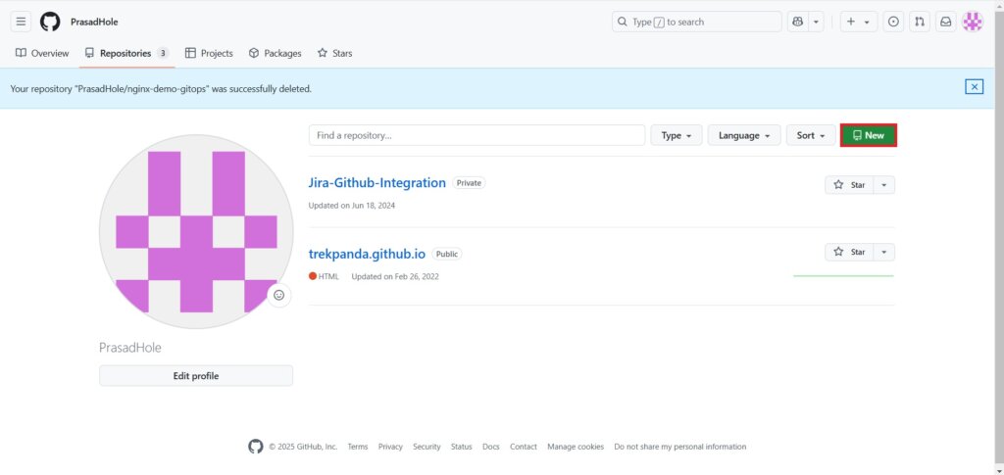1004x475 pixels.
Task: Open the Stars tab
Action: (335, 53)
